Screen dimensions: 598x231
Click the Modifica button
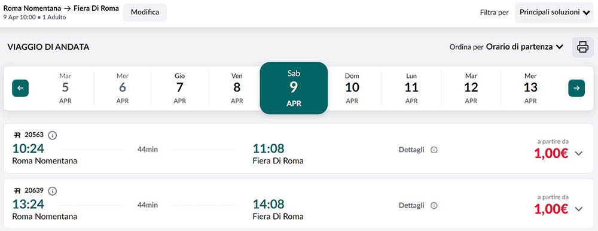(x=145, y=12)
